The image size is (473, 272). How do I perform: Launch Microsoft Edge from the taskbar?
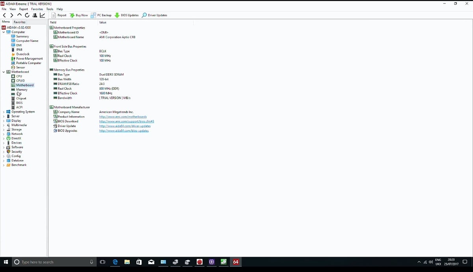(x=115, y=262)
